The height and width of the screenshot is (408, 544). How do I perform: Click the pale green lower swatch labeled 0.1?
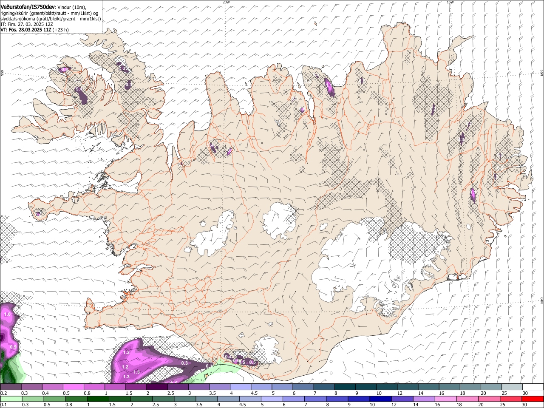coord(11,399)
